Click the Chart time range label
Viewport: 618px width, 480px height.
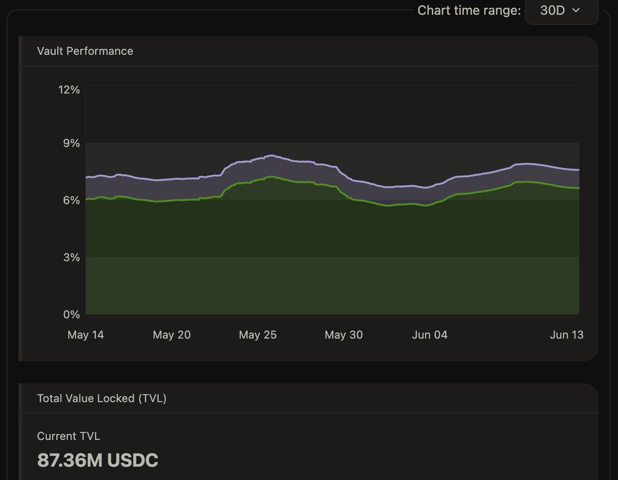tap(469, 10)
